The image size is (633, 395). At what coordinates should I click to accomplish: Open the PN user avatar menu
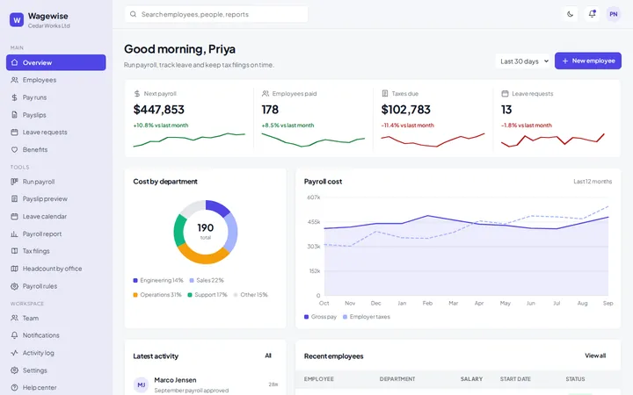tap(614, 14)
